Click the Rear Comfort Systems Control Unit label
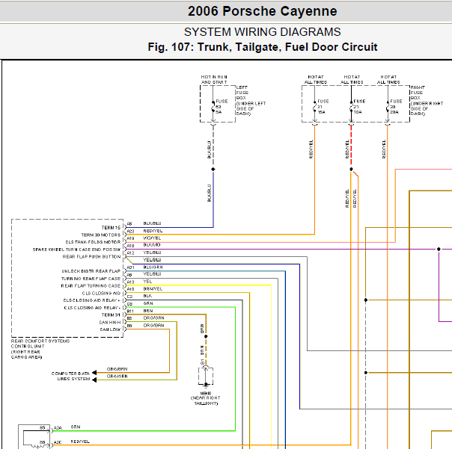This screenshot has height=449, width=452. point(40,349)
